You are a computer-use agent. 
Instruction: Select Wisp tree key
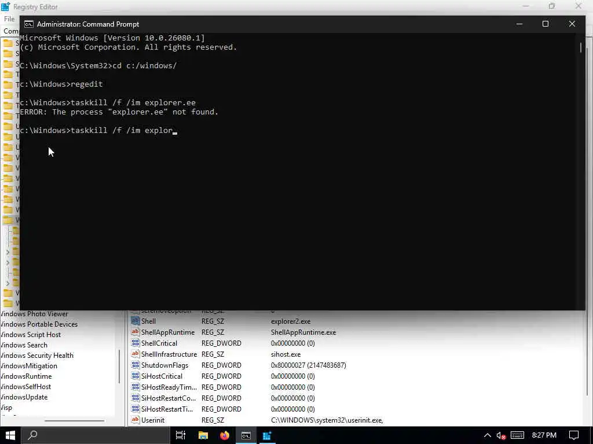(6, 408)
